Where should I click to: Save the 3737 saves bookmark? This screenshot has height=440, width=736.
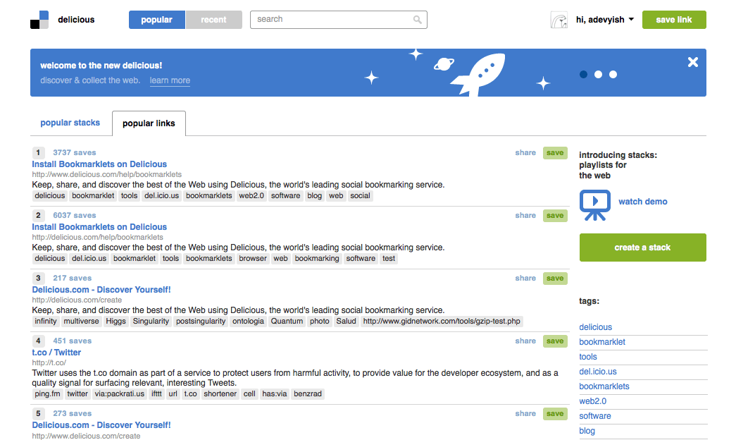(555, 153)
